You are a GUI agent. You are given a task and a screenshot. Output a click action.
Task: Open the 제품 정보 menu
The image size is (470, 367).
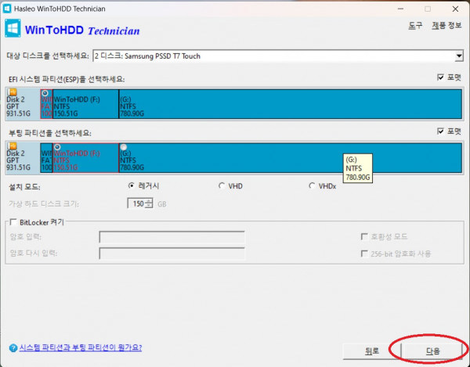point(446,26)
